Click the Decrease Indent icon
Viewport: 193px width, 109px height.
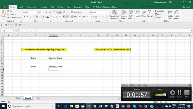point(64,17)
